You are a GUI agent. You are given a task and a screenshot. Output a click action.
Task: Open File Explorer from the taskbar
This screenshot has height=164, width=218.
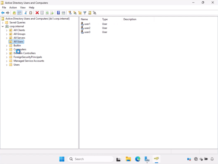(128, 159)
